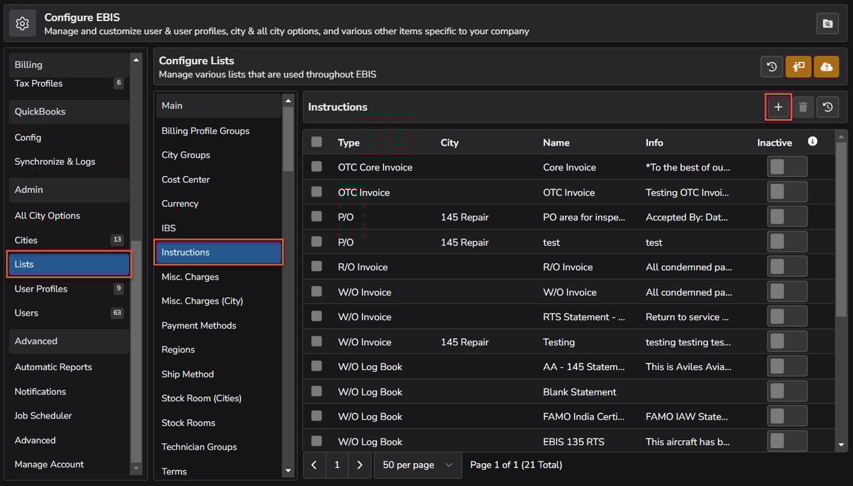This screenshot has width=853, height=486.
Task: Click the info icon next to Inactive
Action: point(813,141)
